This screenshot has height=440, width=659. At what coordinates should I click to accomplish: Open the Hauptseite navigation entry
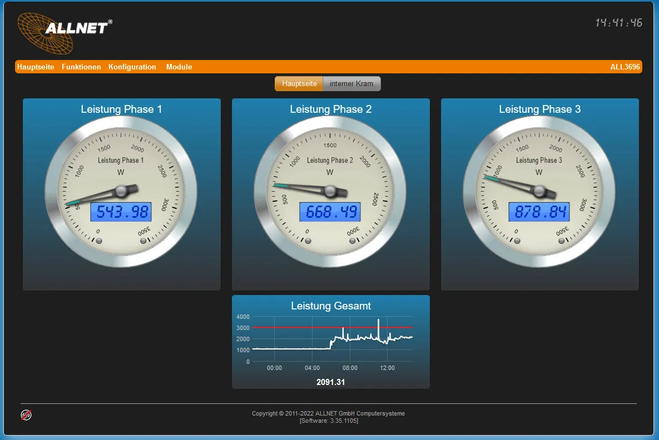click(35, 67)
